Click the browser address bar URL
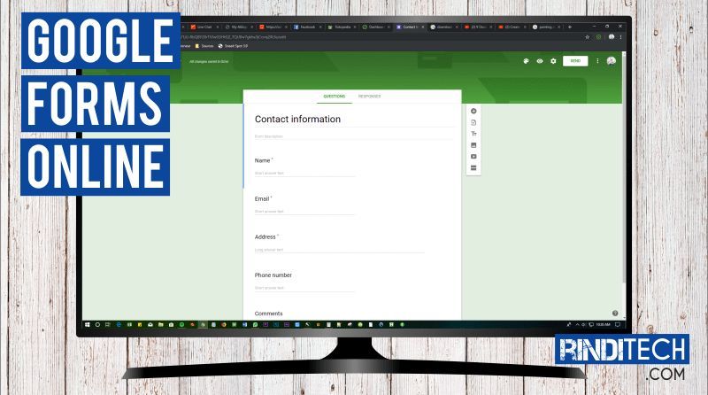The image size is (708, 395). tap(233, 37)
